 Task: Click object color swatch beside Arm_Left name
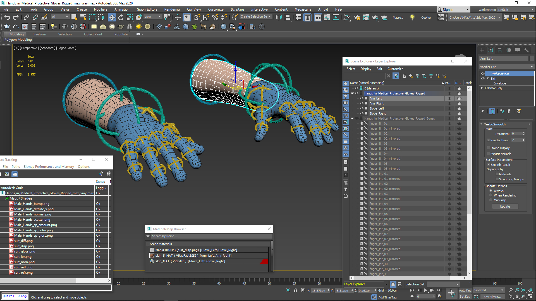tap(532, 59)
